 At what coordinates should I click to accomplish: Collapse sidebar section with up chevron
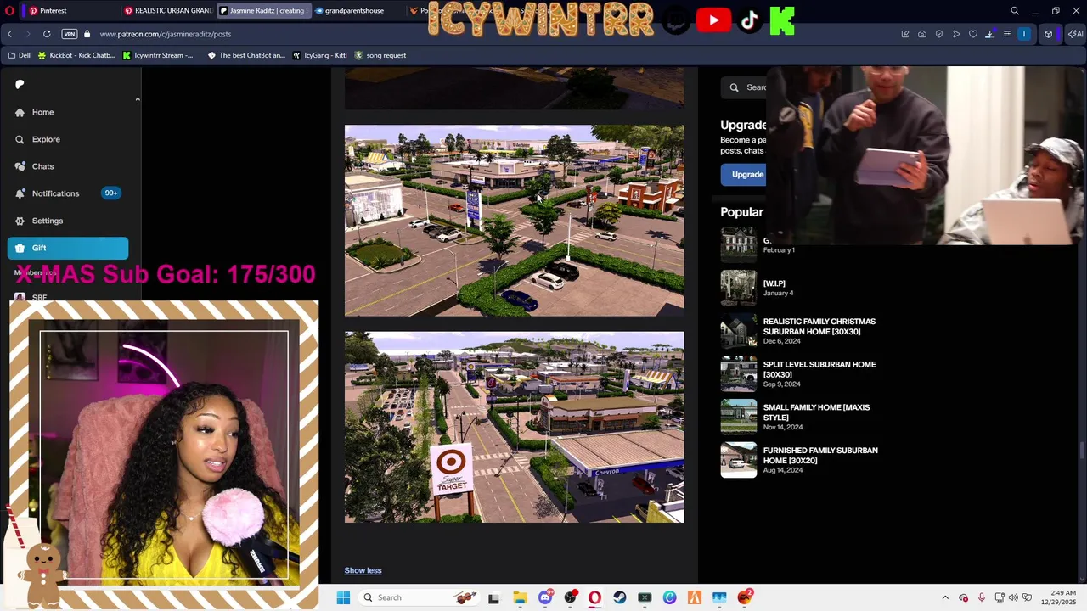pyautogui.click(x=138, y=99)
